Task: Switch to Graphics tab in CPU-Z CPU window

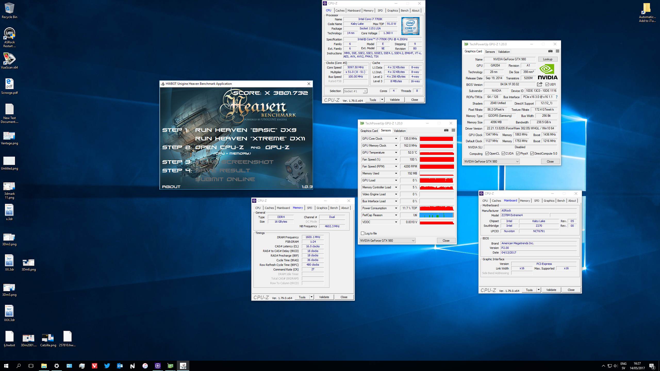Action: pos(392,11)
